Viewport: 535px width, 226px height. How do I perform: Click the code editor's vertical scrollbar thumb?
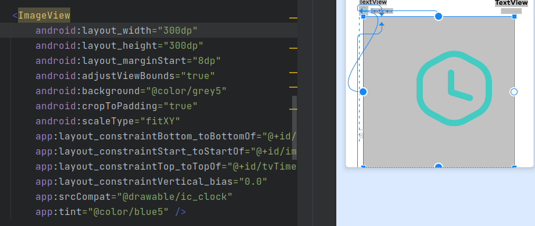pyautogui.click(x=295, y=127)
